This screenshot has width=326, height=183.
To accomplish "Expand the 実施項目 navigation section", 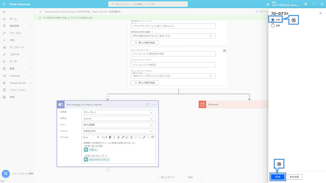I will (31, 26).
